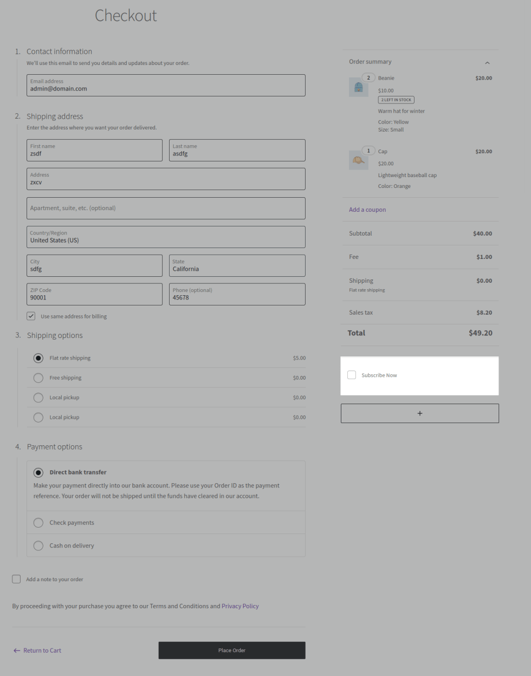
Task: Click the Email address field
Action: 166,86
